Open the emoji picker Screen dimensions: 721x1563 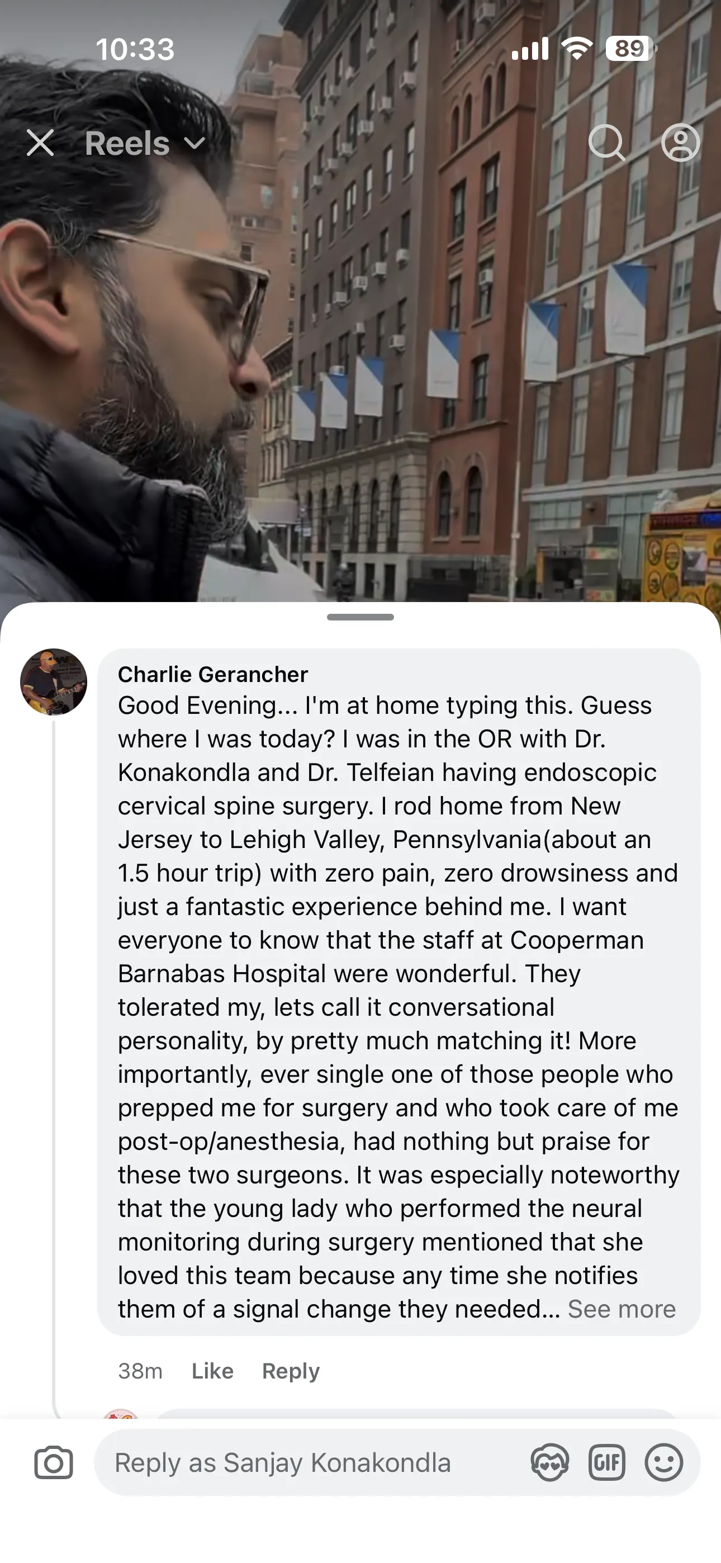click(x=665, y=1462)
